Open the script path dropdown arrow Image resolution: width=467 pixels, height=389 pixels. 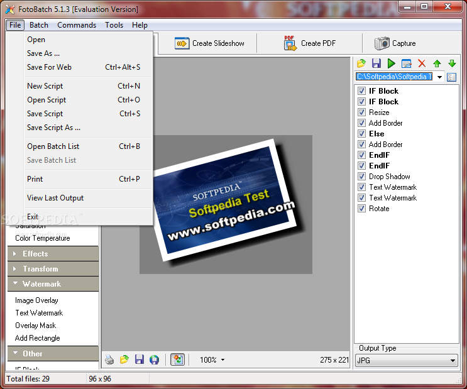(439, 77)
